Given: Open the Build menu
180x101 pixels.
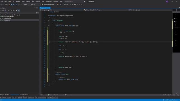Looking at the screenshot, I should tap(23, 2).
